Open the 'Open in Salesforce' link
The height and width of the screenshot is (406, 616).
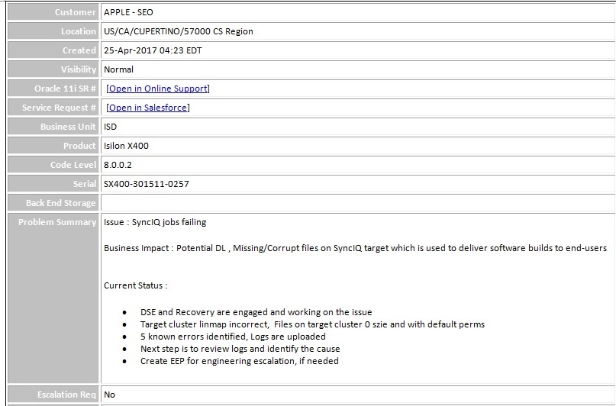(148, 108)
